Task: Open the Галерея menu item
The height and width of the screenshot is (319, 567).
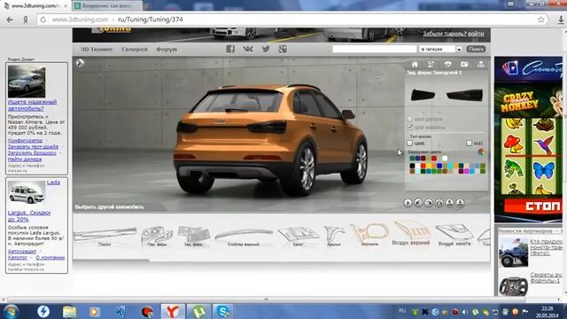Action: point(135,50)
